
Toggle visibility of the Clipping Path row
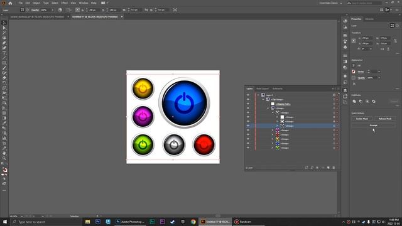(248, 104)
